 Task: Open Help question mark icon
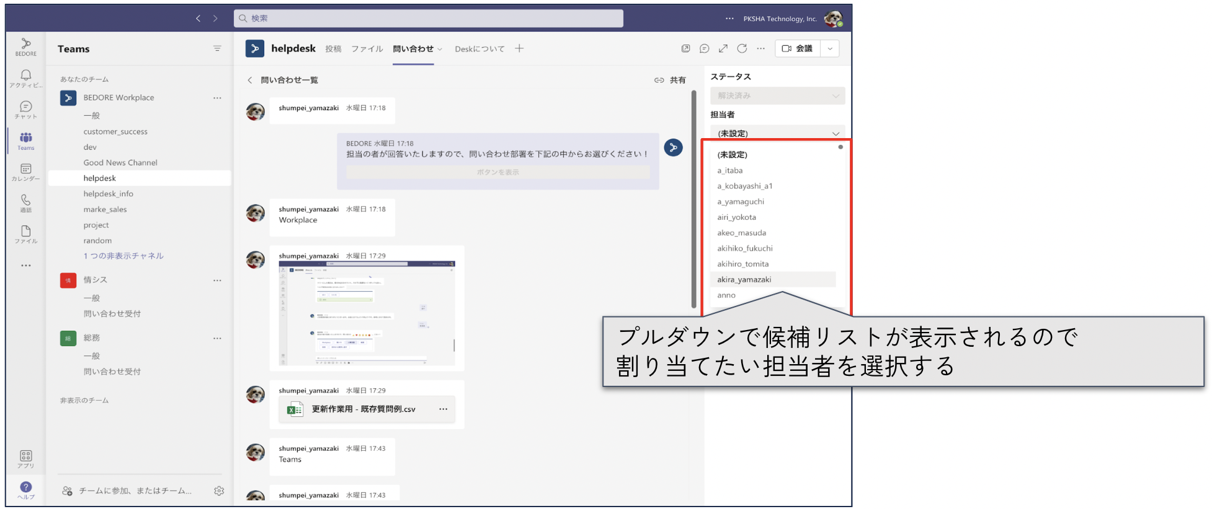[25, 490]
